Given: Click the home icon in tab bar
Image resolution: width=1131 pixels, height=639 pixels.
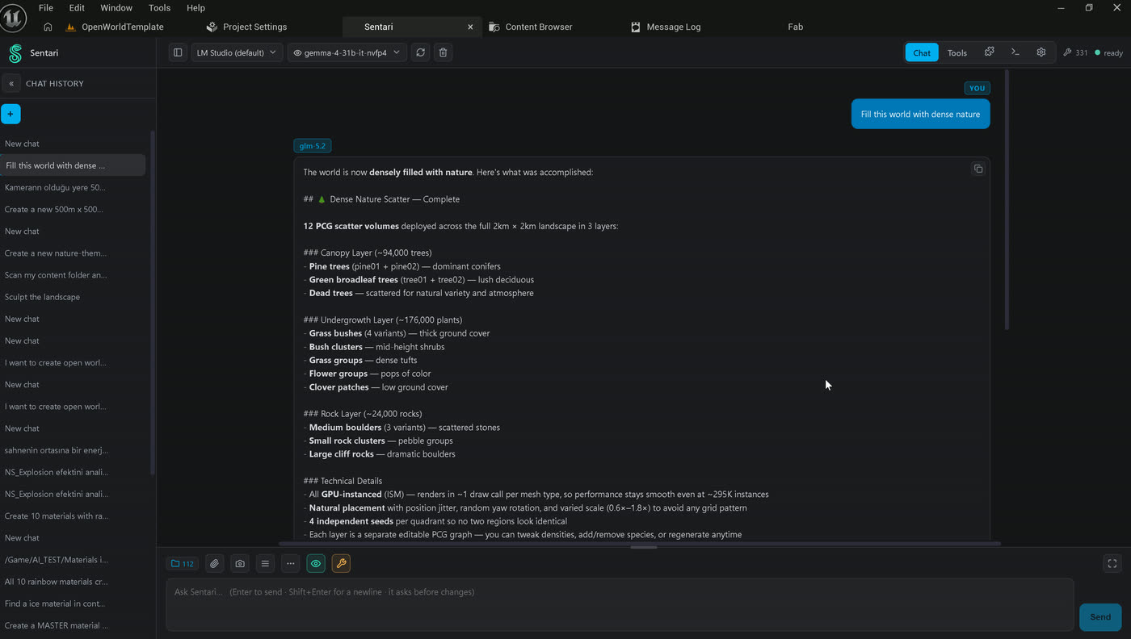Looking at the screenshot, I should click(48, 27).
